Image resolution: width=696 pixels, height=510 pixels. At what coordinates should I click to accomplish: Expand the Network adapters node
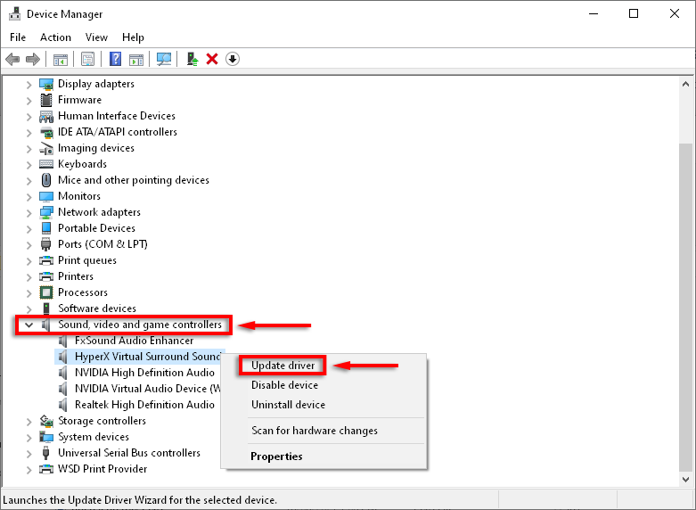pos(29,213)
